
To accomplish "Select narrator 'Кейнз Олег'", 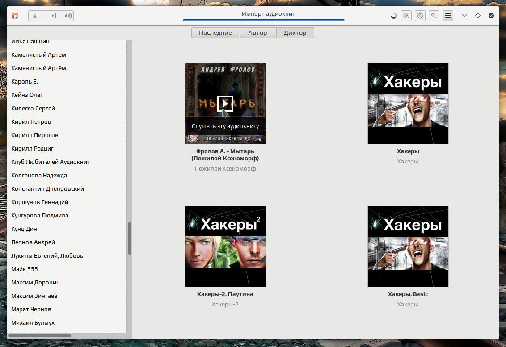I will [67, 95].
